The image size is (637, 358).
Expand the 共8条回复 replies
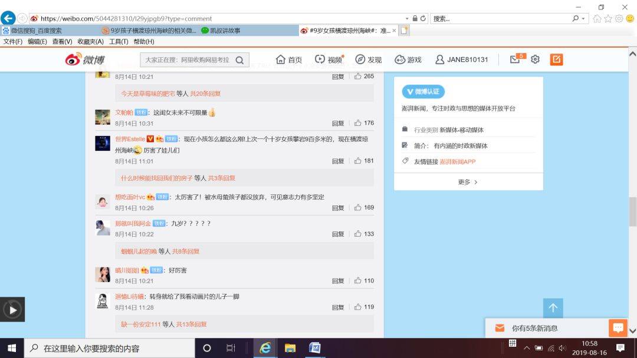pyautogui.click(x=186, y=251)
